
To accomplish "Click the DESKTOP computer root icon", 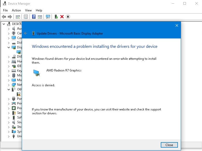I will pyautogui.click(x=9, y=24).
